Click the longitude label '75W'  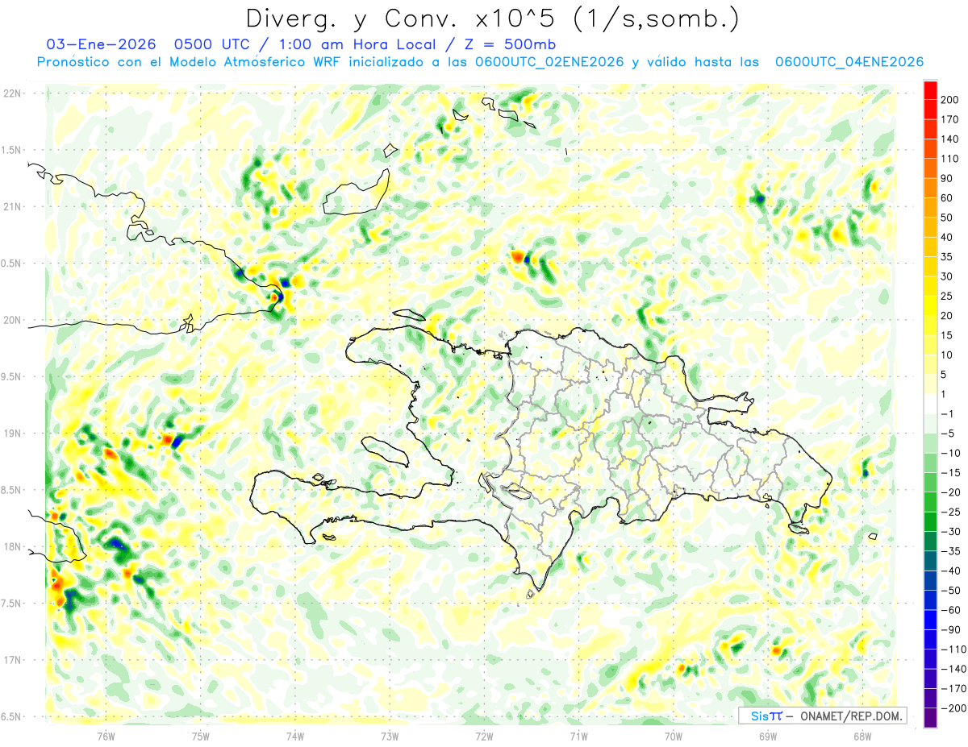200,736
